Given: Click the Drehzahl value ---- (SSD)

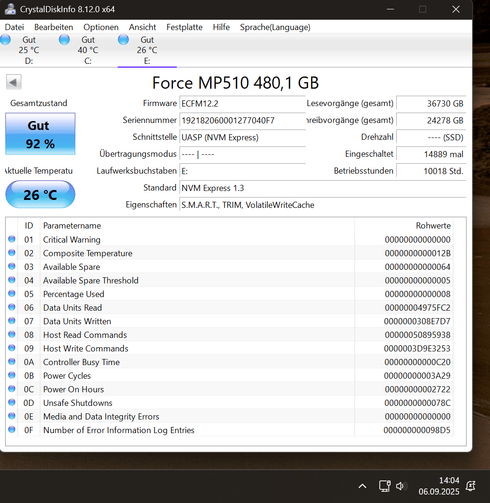Looking at the screenshot, I should pos(431,137).
